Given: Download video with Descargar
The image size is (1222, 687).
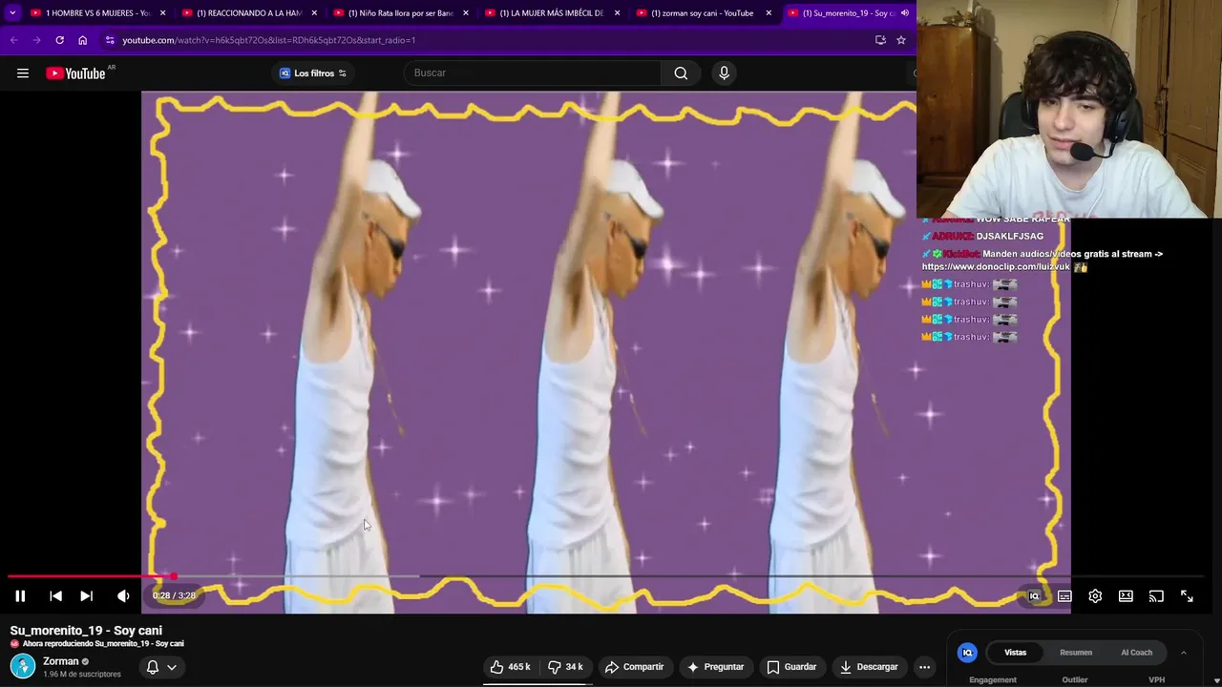Looking at the screenshot, I should pos(869,667).
